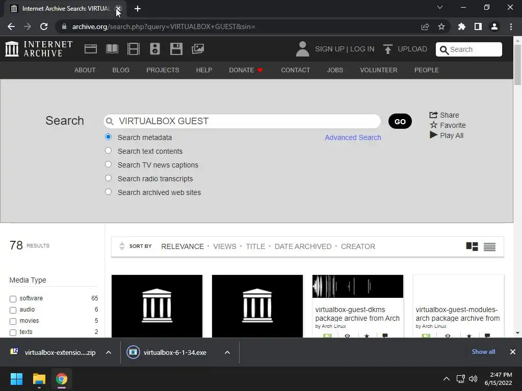Open the HELP menu item
This screenshot has height=391, width=522.
[204, 70]
